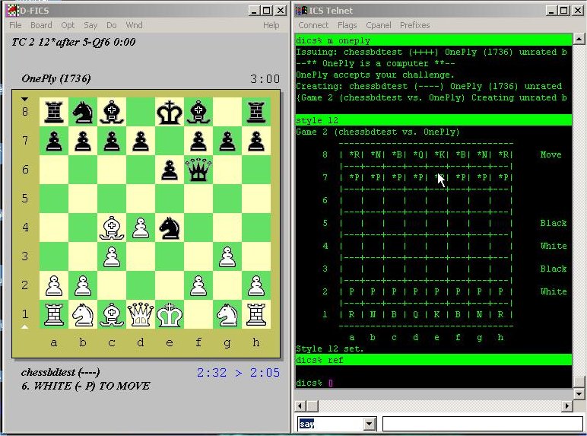The image size is (587, 436).
Task: Click the chessbdtest (----) player label
Action: pos(61,372)
